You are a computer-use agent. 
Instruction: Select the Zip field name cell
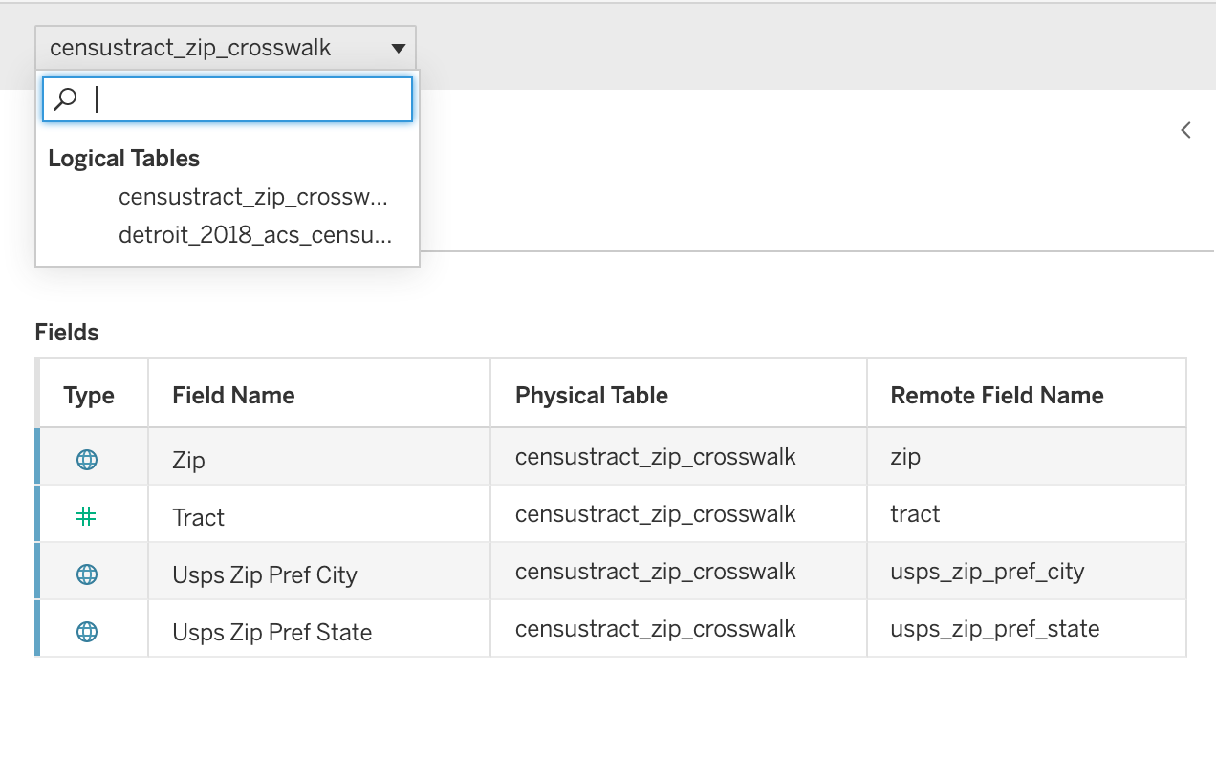click(x=189, y=461)
